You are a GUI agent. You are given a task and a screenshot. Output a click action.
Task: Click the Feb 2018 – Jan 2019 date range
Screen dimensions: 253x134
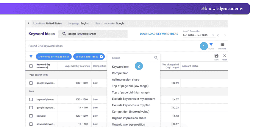[195, 35]
